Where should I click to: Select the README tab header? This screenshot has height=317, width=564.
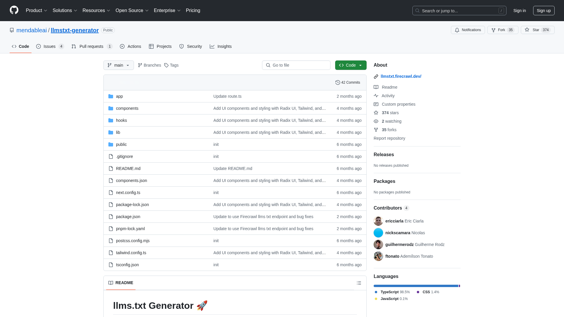(x=121, y=283)
